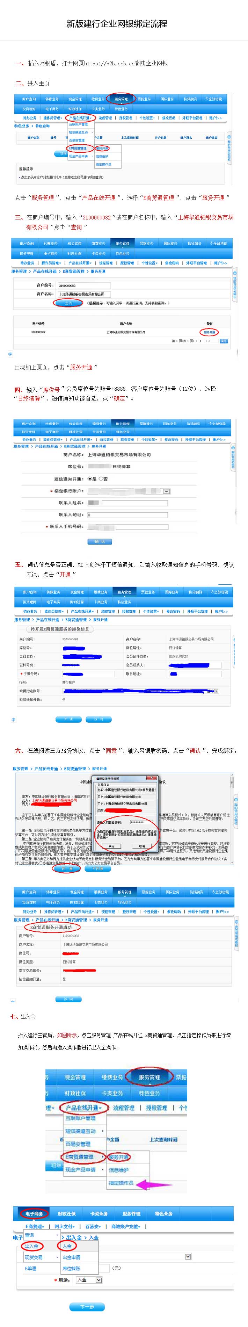
Task: Click 外联平台管理 in first screenshot subnav
Action: click(x=192, y=118)
